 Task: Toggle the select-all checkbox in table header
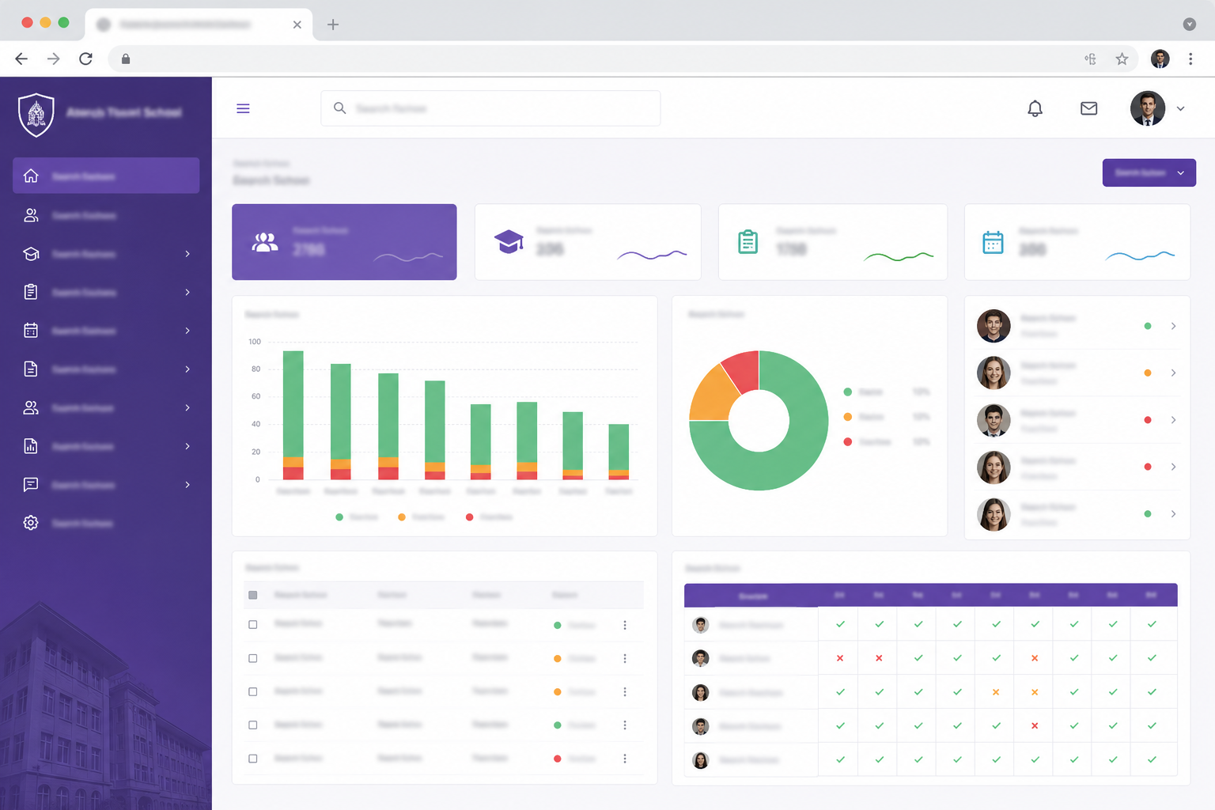coord(253,595)
